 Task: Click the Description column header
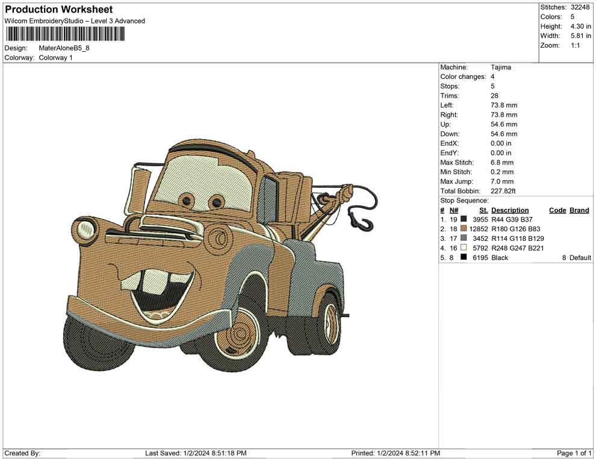click(509, 210)
